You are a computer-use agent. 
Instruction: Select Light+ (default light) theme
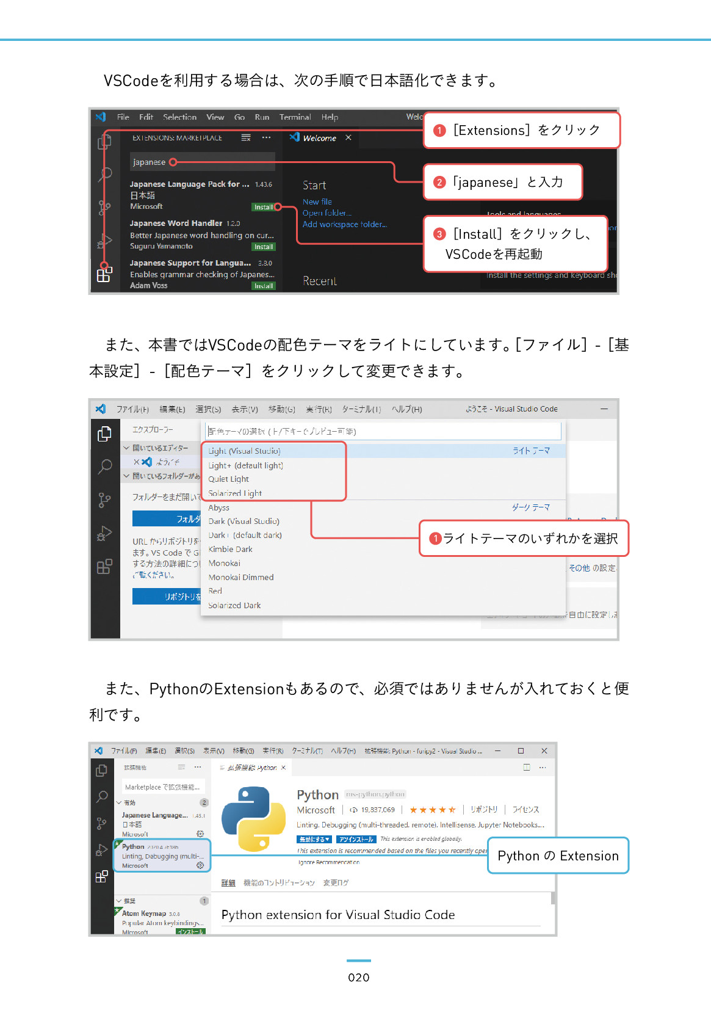pyautogui.click(x=245, y=465)
